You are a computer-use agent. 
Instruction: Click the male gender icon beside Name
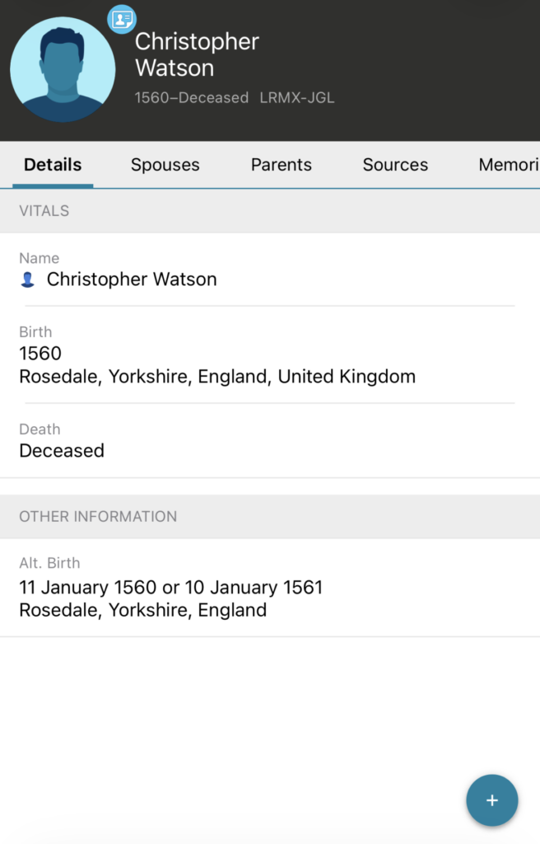27,280
